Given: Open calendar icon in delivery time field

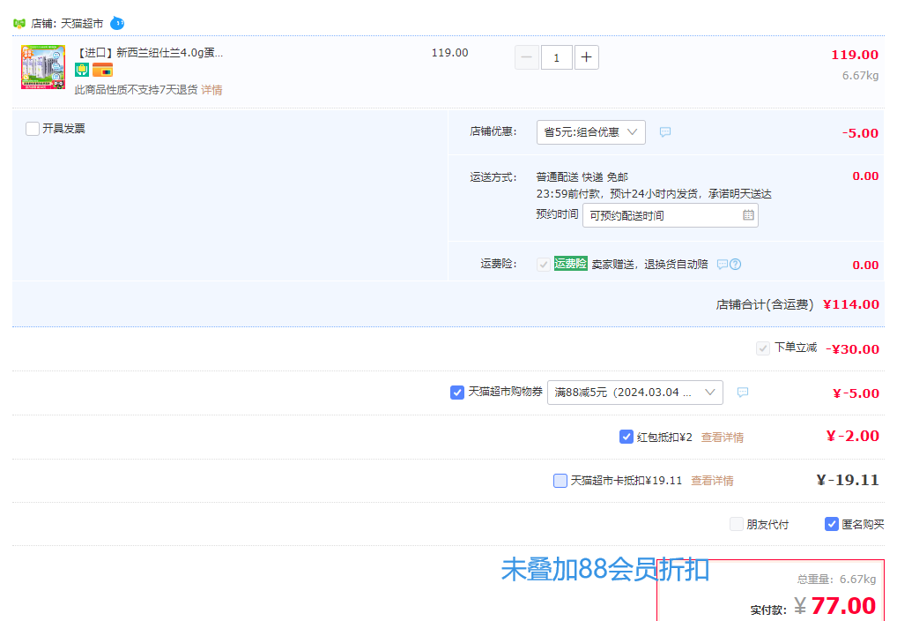Looking at the screenshot, I should coord(748,215).
